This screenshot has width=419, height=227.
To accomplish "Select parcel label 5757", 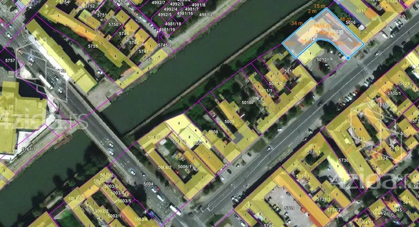I will 10,61.
